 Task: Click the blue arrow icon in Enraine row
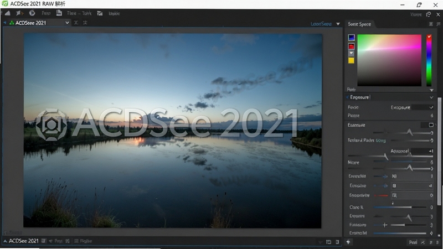385,186
